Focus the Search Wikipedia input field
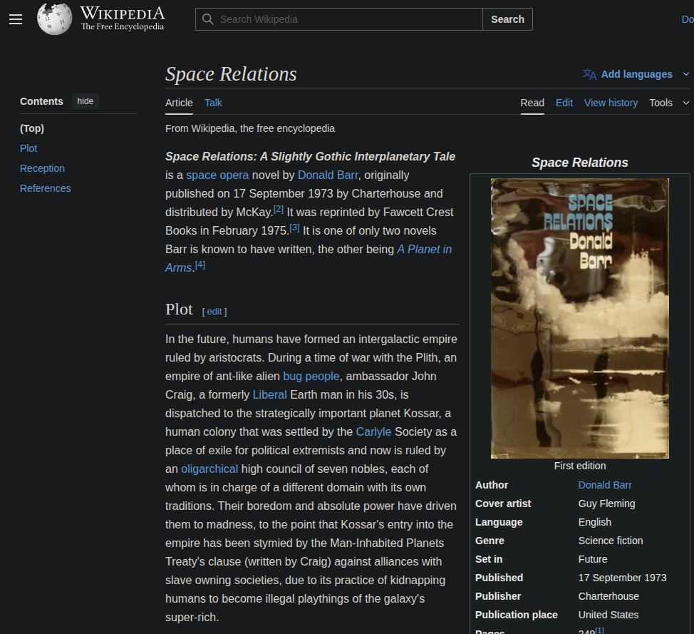Image resolution: width=694 pixels, height=634 pixels. click(x=339, y=19)
